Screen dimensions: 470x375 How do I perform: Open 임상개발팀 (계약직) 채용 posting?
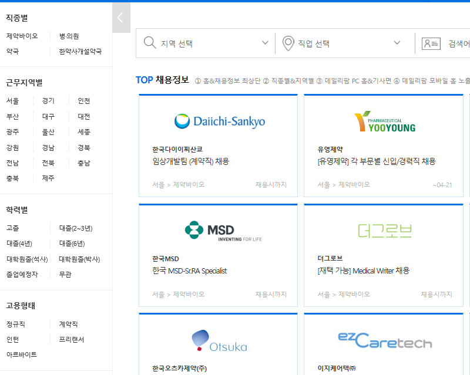pyautogui.click(x=190, y=162)
